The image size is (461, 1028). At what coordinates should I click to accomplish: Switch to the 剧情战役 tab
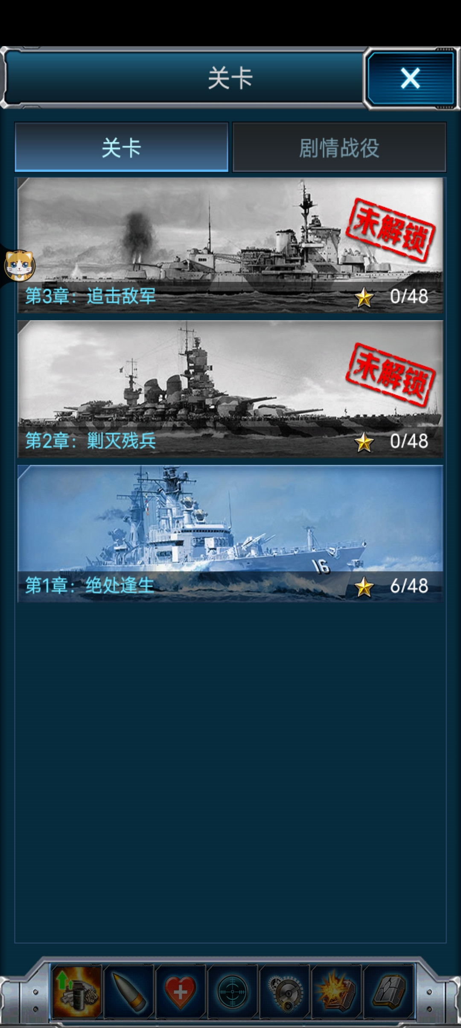click(339, 147)
